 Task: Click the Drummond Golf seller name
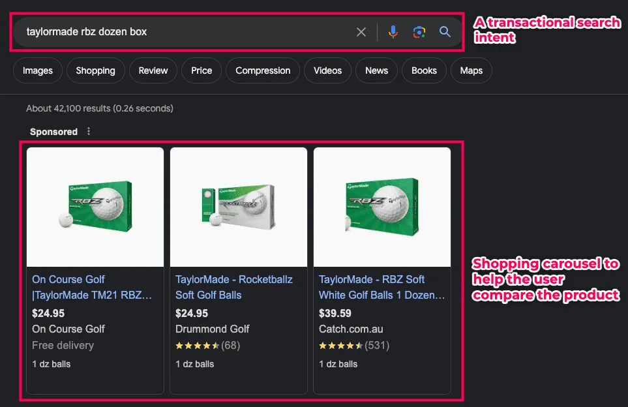[213, 329]
